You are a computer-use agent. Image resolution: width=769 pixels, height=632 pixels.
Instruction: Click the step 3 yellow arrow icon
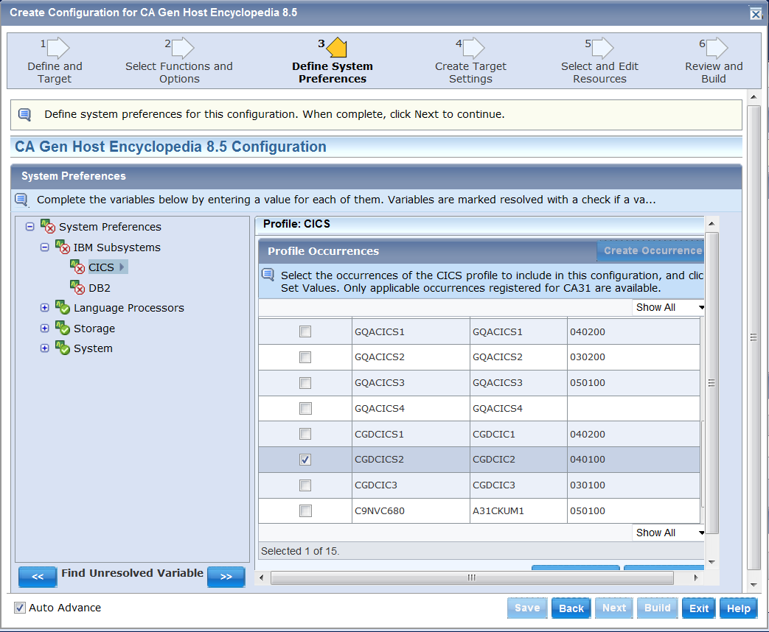pos(336,49)
